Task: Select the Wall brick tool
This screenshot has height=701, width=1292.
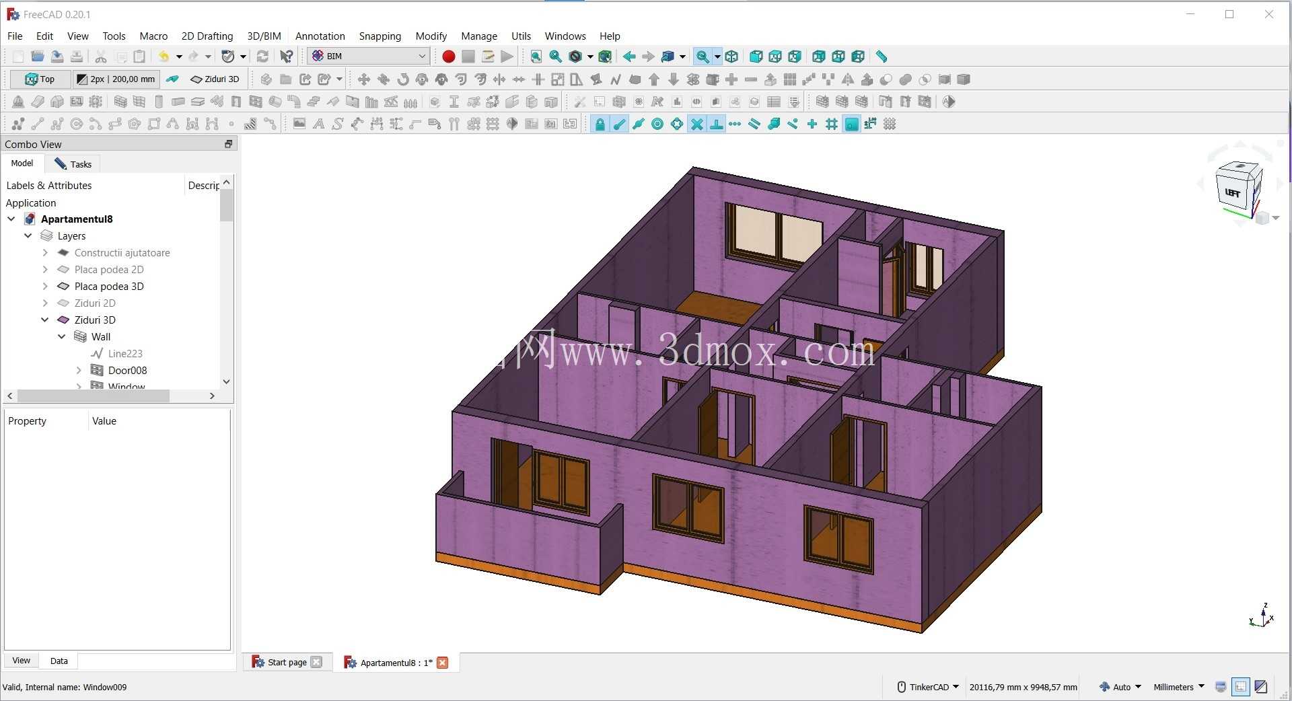Action: coord(120,102)
